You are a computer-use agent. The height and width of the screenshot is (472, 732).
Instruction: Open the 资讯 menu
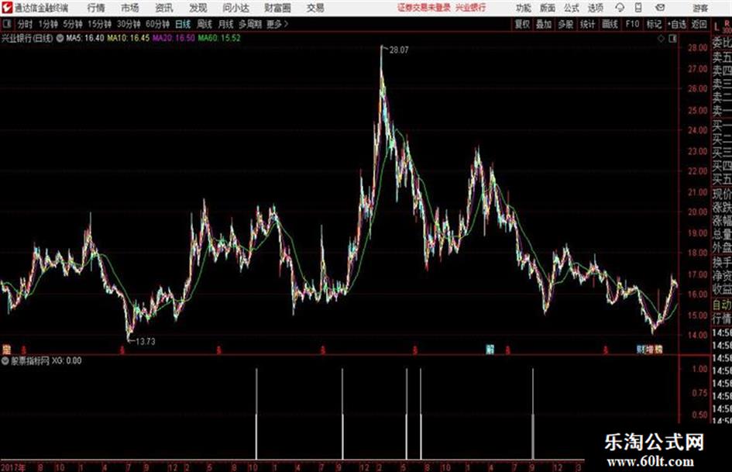click(164, 8)
